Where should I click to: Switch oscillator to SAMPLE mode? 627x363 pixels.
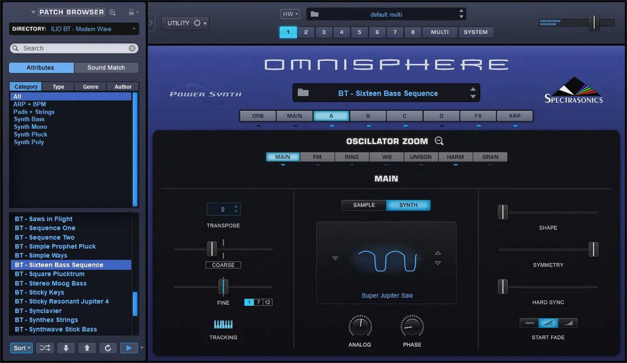point(363,205)
